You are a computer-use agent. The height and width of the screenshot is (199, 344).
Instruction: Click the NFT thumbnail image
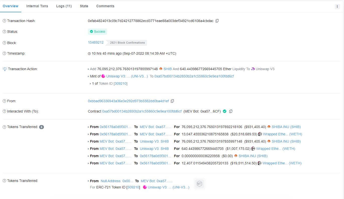(199, 184)
